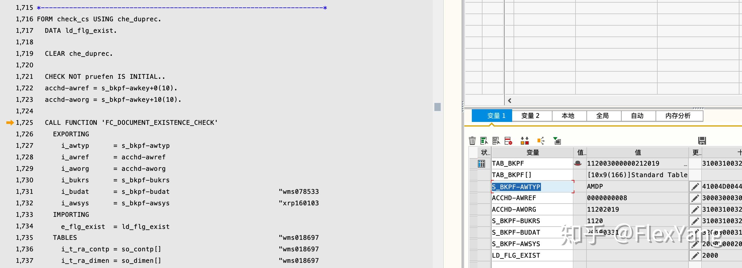The width and height of the screenshot is (742, 268).
Task: Click the EXPORTING keyword line
Action: pyautogui.click(x=71, y=134)
